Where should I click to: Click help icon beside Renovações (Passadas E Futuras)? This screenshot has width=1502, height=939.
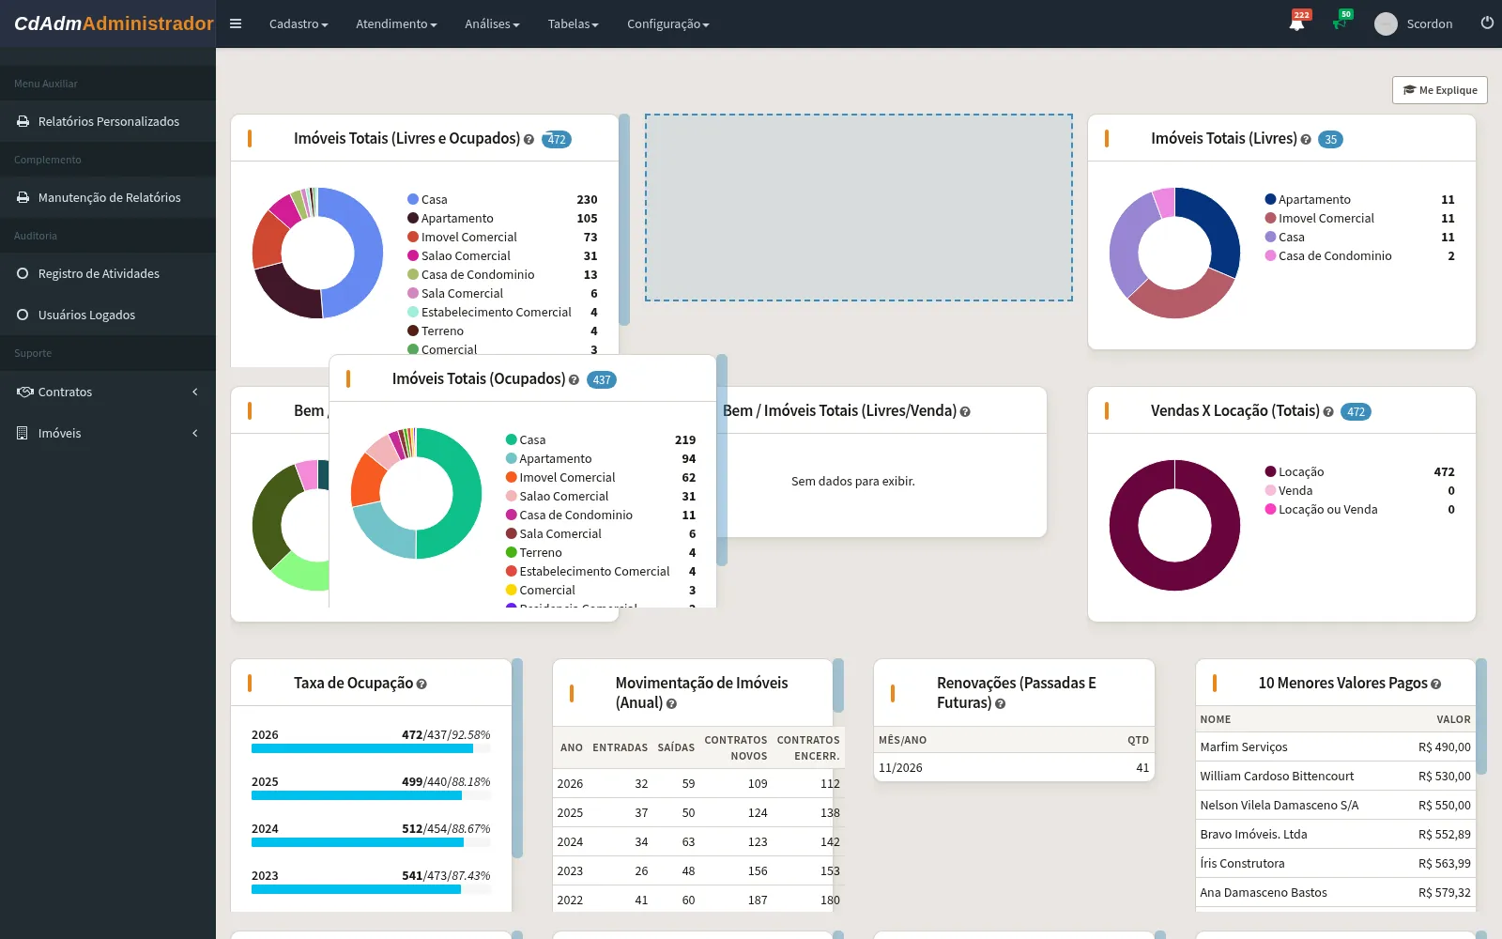point(1000,704)
